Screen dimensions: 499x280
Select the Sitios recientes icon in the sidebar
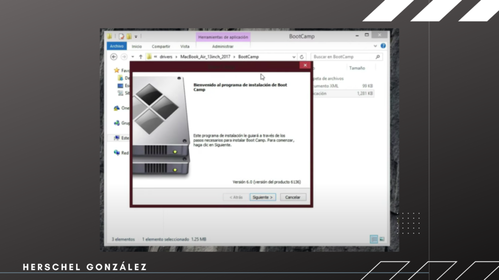[120, 93]
